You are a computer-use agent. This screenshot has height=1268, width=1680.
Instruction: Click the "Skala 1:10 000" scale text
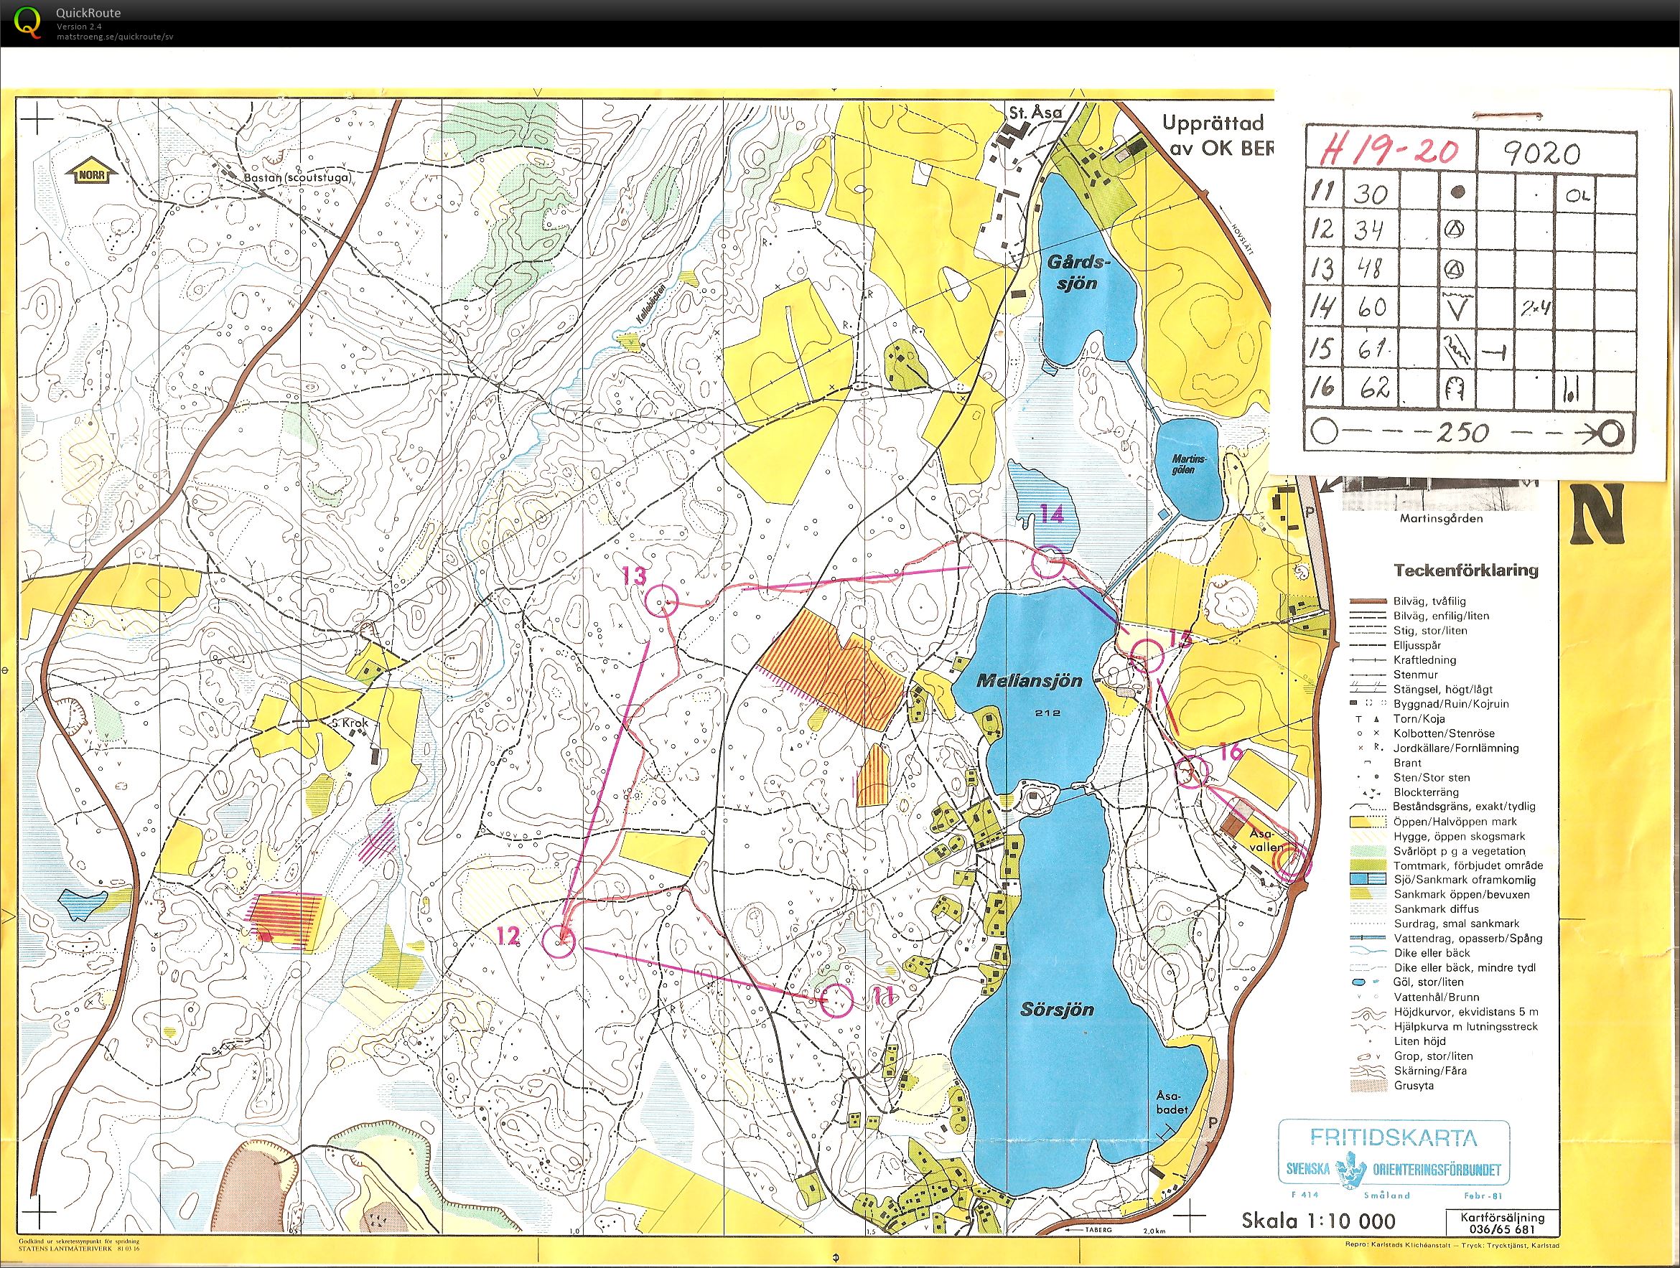coord(1318,1221)
